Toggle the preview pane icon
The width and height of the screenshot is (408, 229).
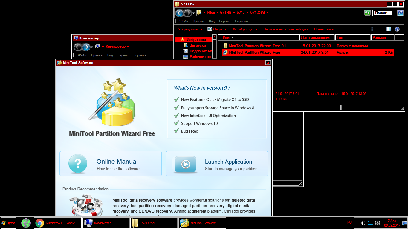(389, 29)
